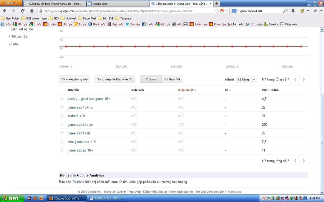Open the 'game sex flash' query link
The height and width of the screenshot is (202, 324).
[x=79, y=133]
